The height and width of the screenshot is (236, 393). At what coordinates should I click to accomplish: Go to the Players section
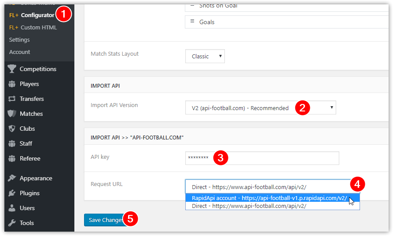click(29, 84)
